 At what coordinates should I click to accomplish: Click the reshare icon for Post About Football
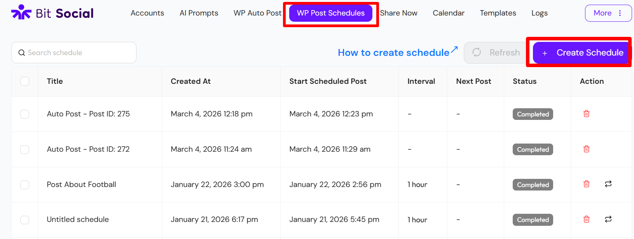click(608, 184)
